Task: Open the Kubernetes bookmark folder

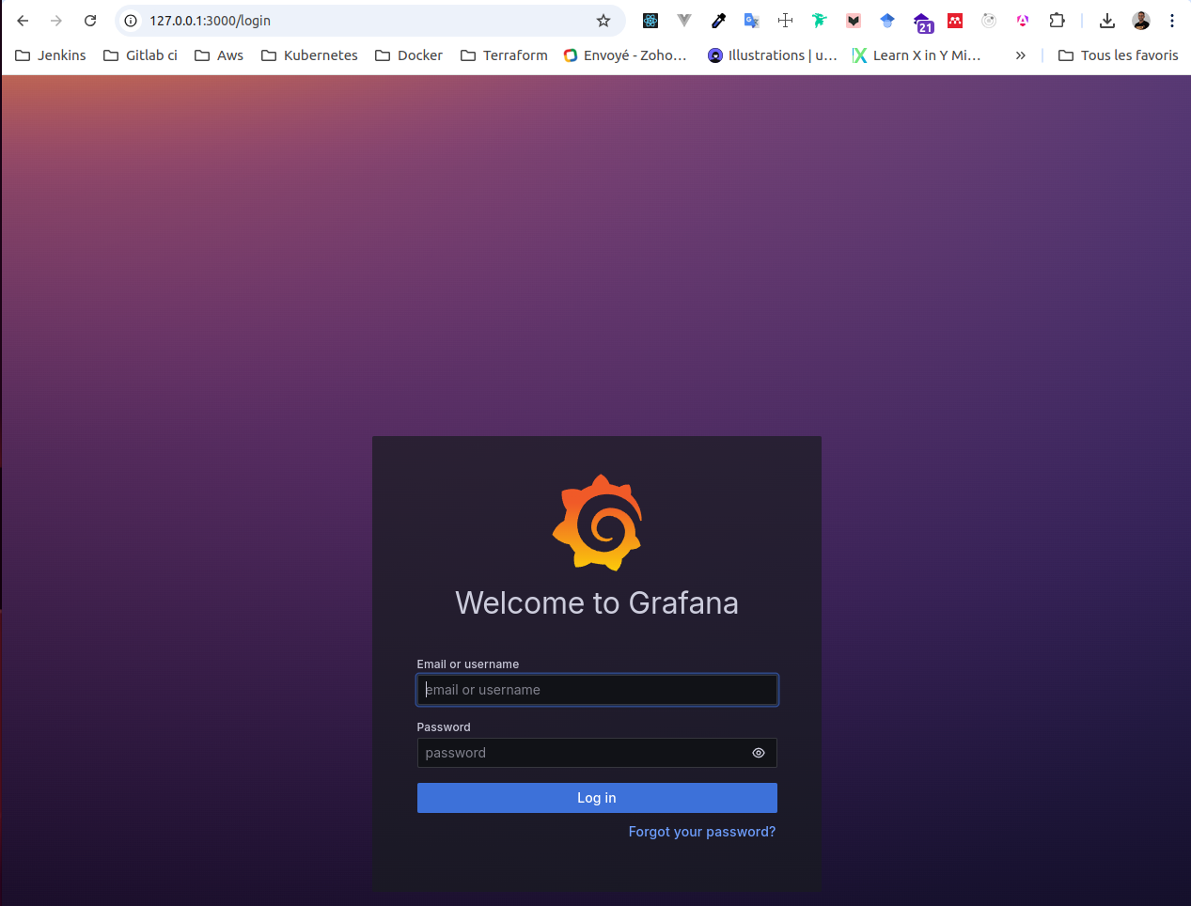Action: [309, 55]
